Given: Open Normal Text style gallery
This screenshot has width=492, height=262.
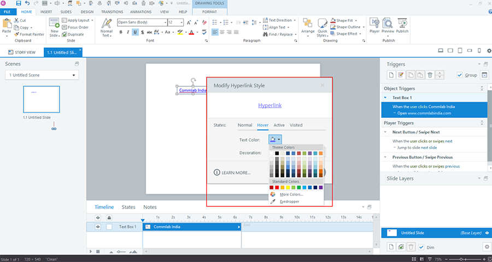Looking at the screenshot, I should [107, 28].
